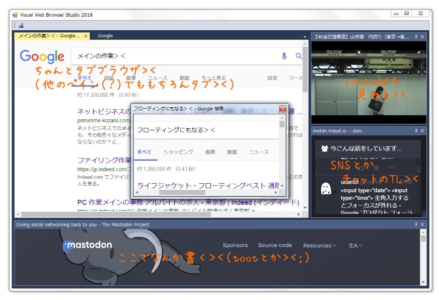The height and width of the screenshot is (300, 439).
Task: Click the 山手線 video in the YouTube pane
Action: pyautogui.click(x=369, y=83)
